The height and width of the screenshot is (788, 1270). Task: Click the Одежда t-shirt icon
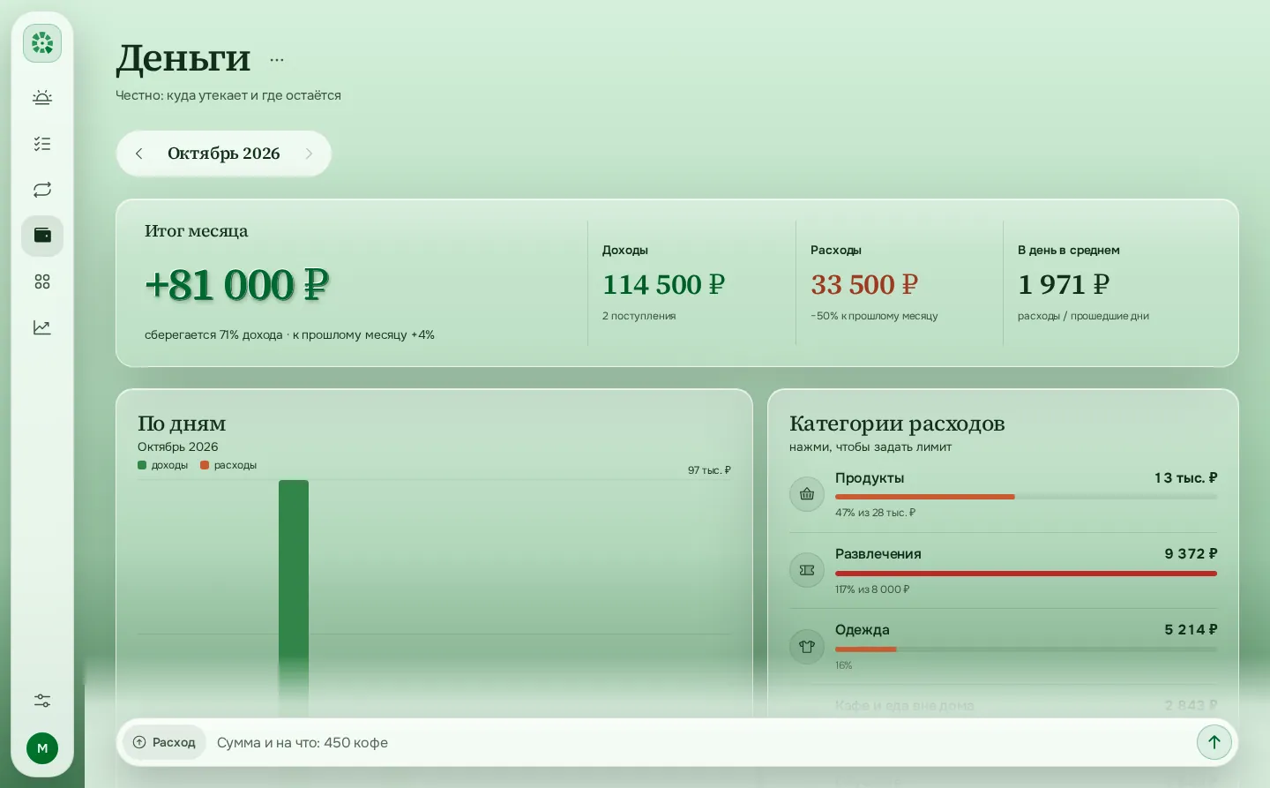pyautogui.click(x=807, y=646)
